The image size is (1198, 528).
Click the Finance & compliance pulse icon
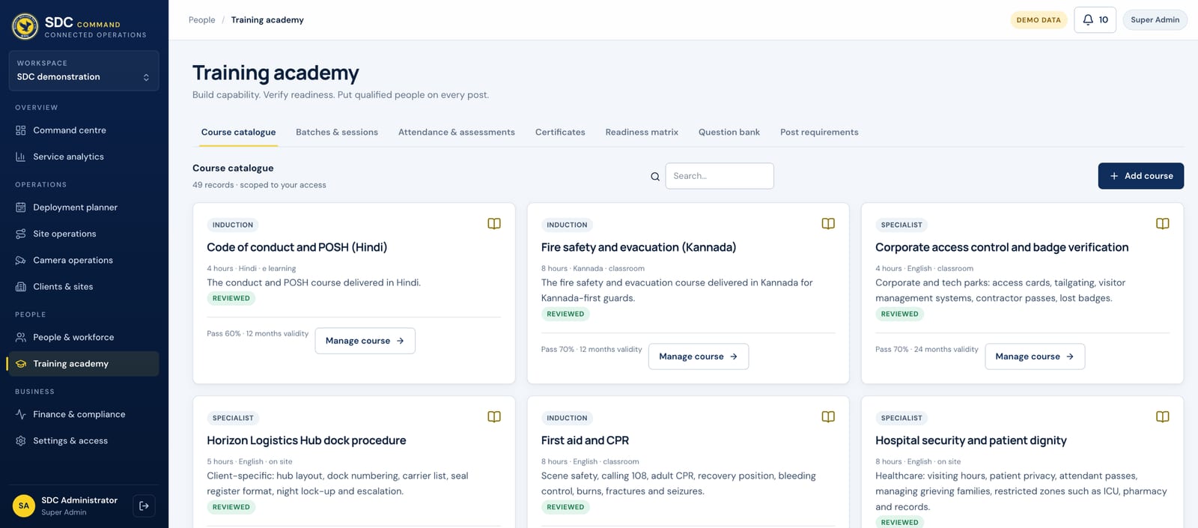click(x=21, y=414)
